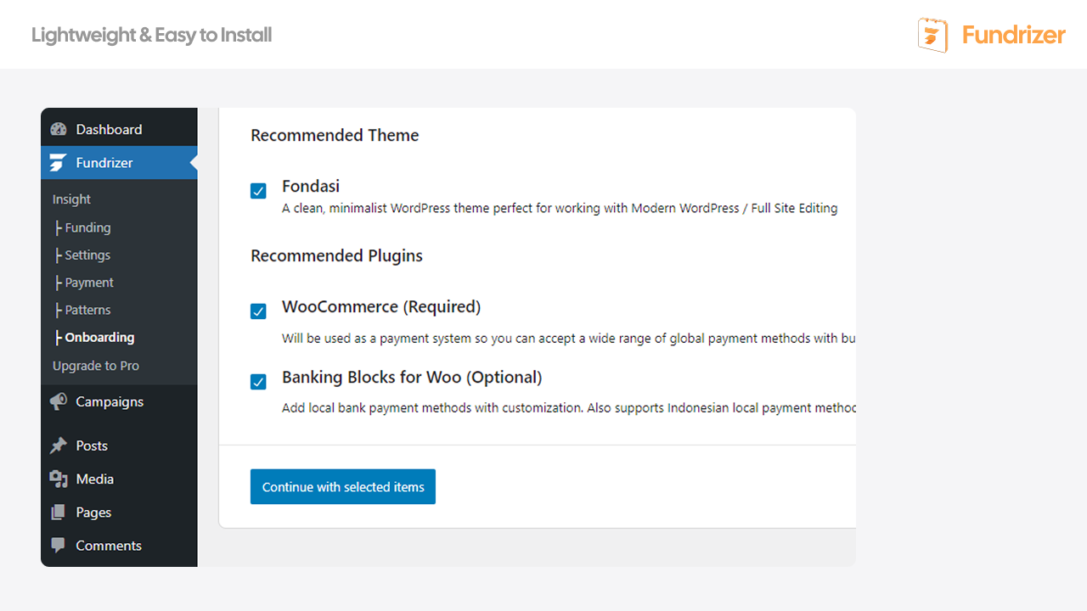Click the Pages document icon

coord(59,513)
